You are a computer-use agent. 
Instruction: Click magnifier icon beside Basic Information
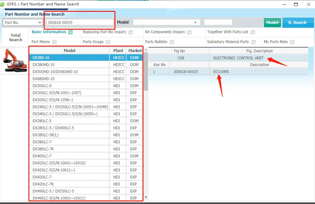70,32
